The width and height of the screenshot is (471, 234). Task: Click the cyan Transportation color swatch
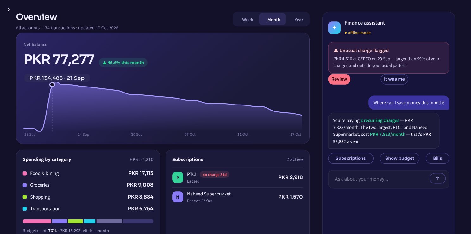pyautogui.click(x=25, y=209)
